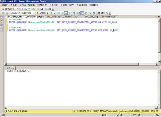Click the editor horizontal scrollbar thumb
Viewport: 161px width, 117px height.
(x=72, y=64)
